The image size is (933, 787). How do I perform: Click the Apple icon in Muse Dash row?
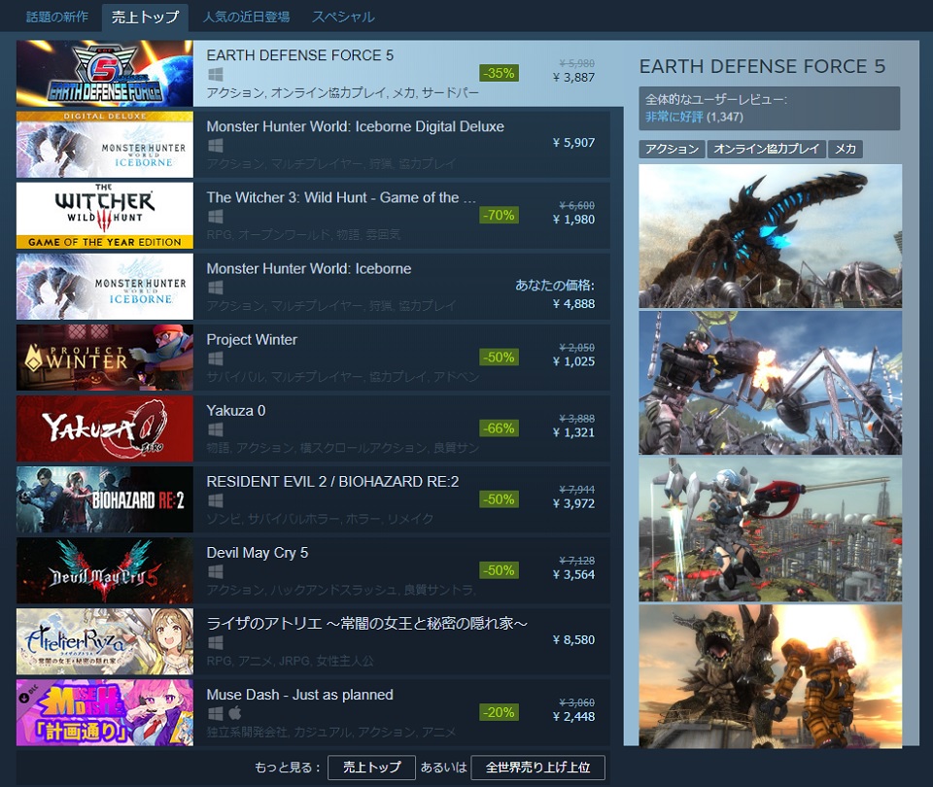[234, 713]
